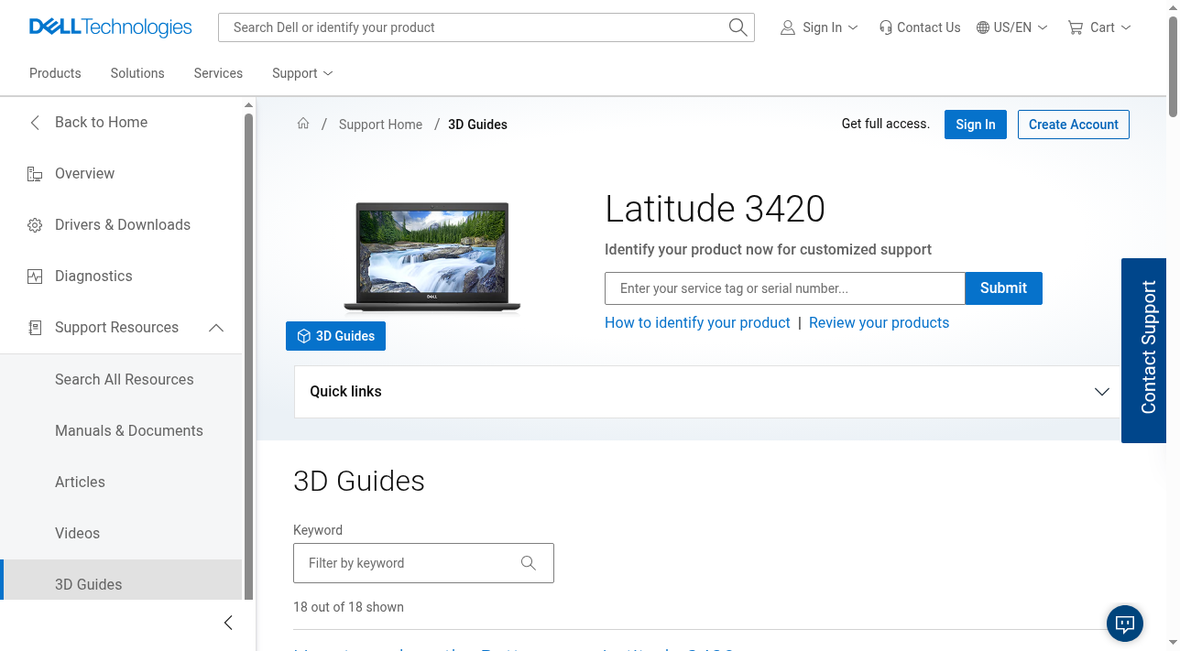This screenshot has width=1180, height=651.
Task: Open How to identify your product link
Action: [697, 323]
